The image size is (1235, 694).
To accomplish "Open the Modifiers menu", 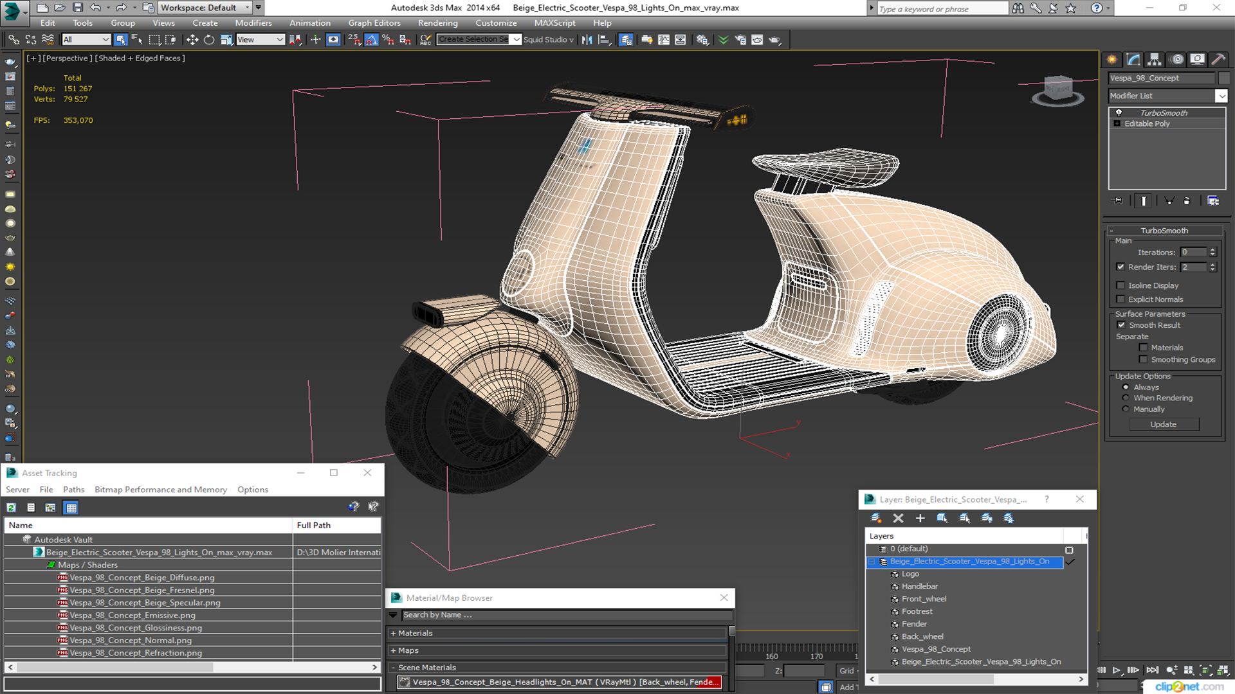I will (253, 23).
